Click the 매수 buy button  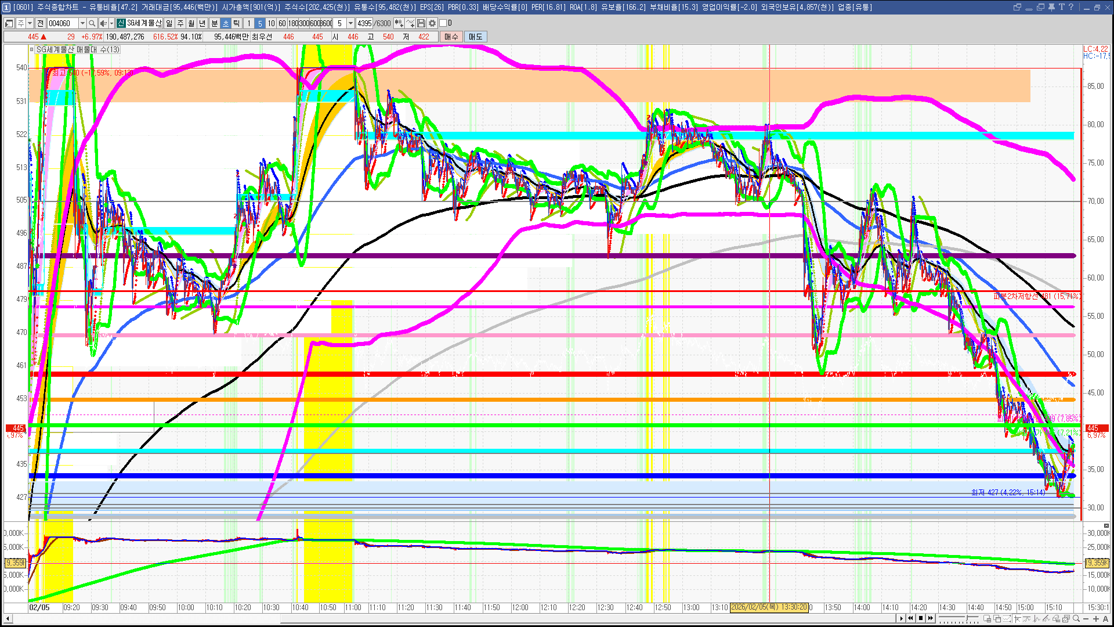tap(451, 37)
